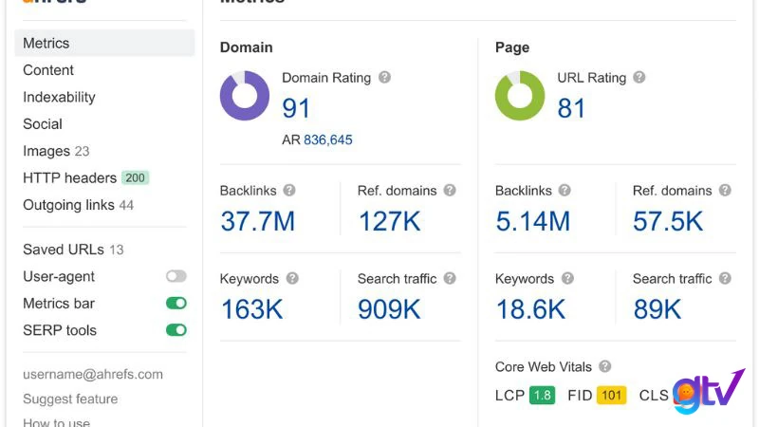The image size is (759, 427).
Task: Open page backlinks value 5.14M
Action: click(x=532, y=221)
